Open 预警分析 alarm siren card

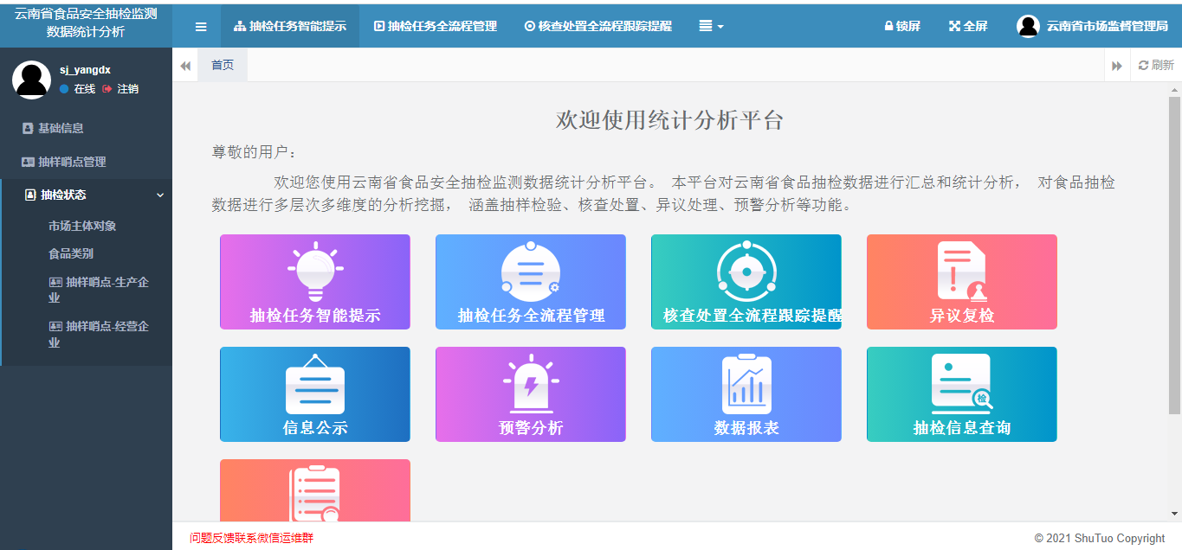[x=531, y=394]
